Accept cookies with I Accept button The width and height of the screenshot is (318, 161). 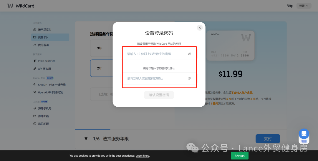[240, 156]
